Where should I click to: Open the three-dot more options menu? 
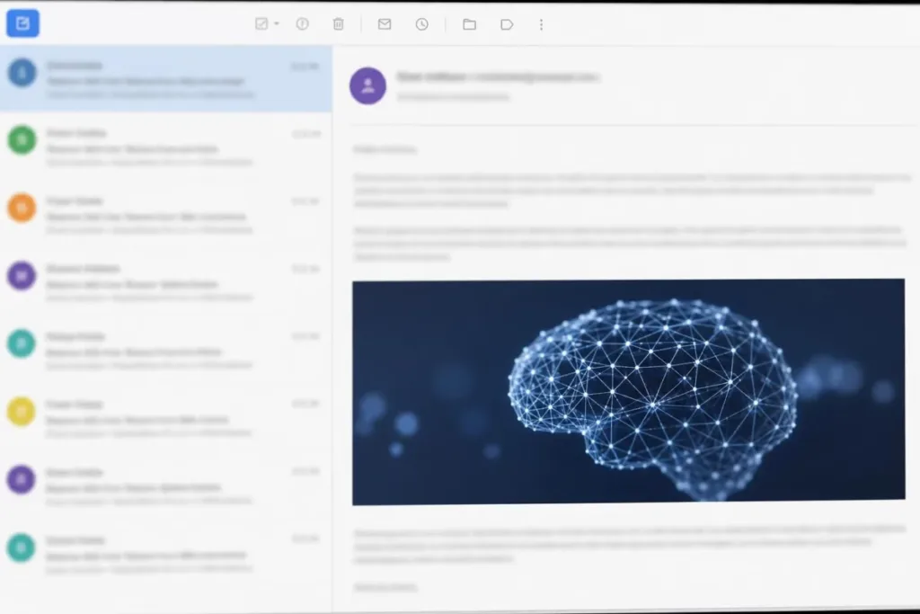click(541, 24)
